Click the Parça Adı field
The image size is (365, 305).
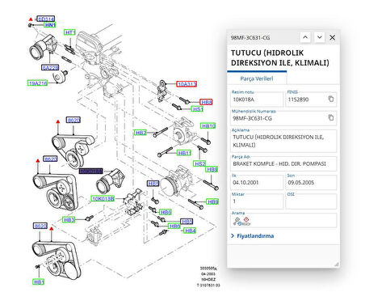[283, 163]
